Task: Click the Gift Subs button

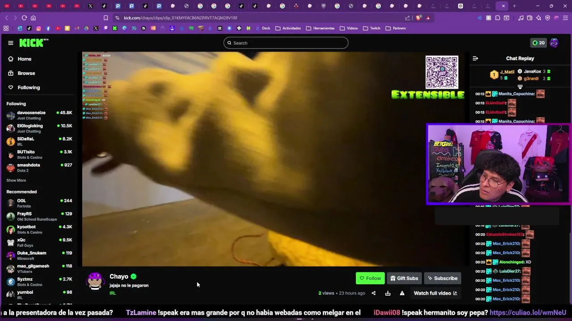Action: 404,278
